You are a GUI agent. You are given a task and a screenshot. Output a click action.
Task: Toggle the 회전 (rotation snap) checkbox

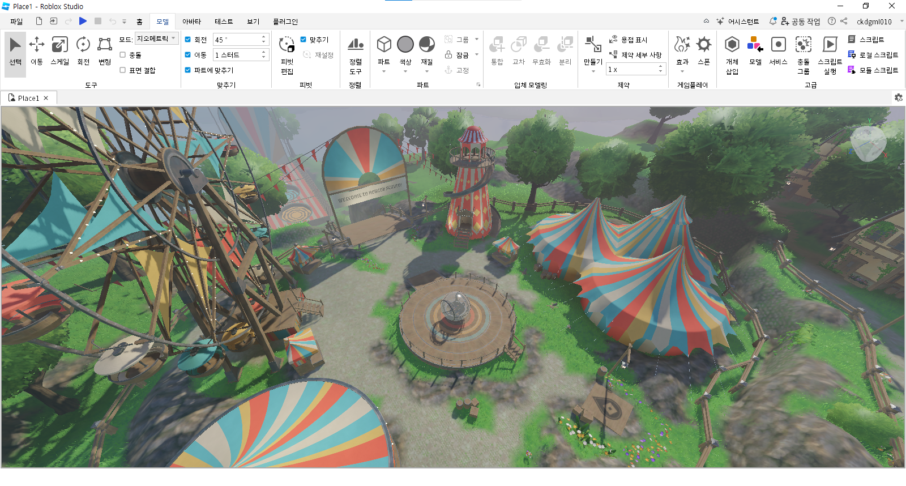[188, 40]
